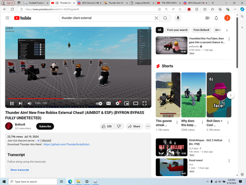Clear the search box text with X

pos(156,18)
